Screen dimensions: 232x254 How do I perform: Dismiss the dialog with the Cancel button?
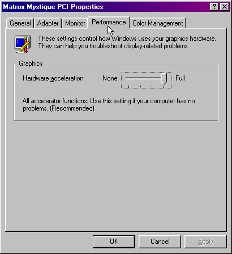(x=160, y=242)
